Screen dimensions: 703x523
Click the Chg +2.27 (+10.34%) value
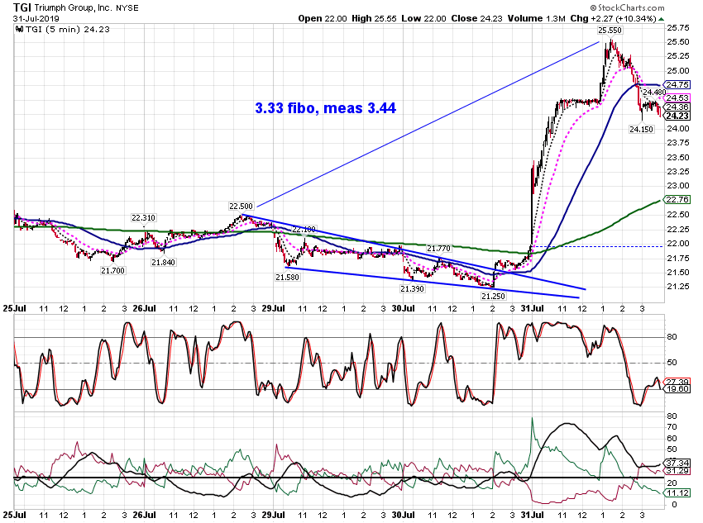[x=614, y=18]
